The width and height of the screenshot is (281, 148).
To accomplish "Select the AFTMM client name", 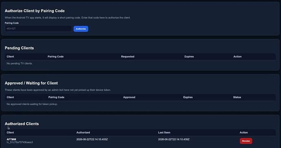I will pos(11,139).
